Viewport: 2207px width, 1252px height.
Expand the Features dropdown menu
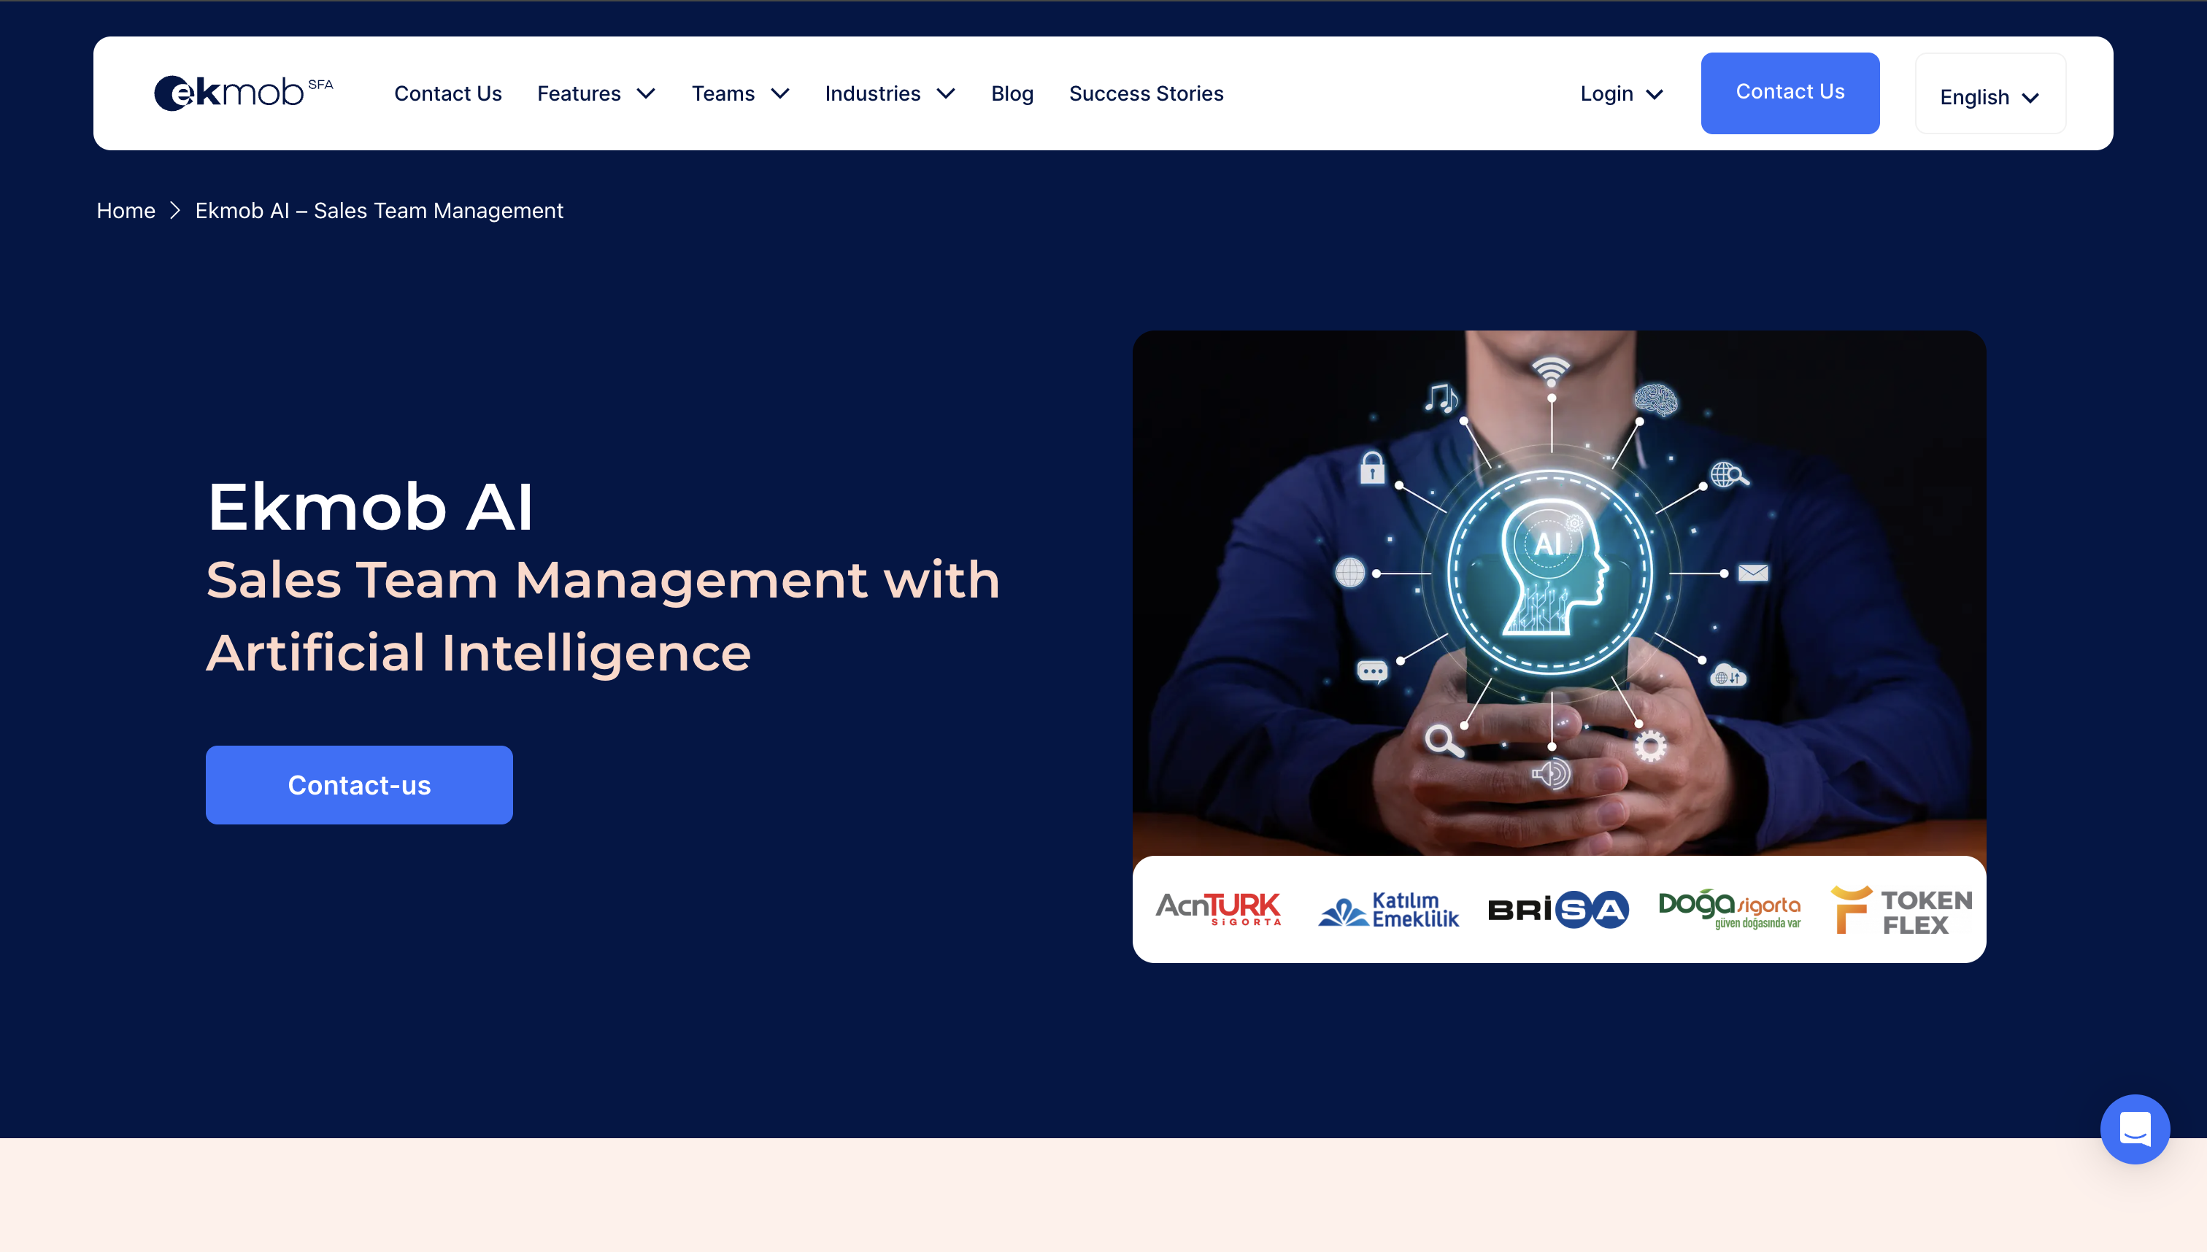click(x=596, y=93)
